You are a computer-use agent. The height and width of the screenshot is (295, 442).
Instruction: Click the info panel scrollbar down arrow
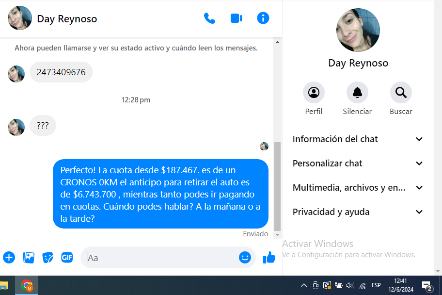(438, 271)
